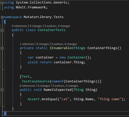The height and width of the screenshot is (117, 129).
Task: Click 'ContainerThings()' method declaration name
Action: pos(104,48)
